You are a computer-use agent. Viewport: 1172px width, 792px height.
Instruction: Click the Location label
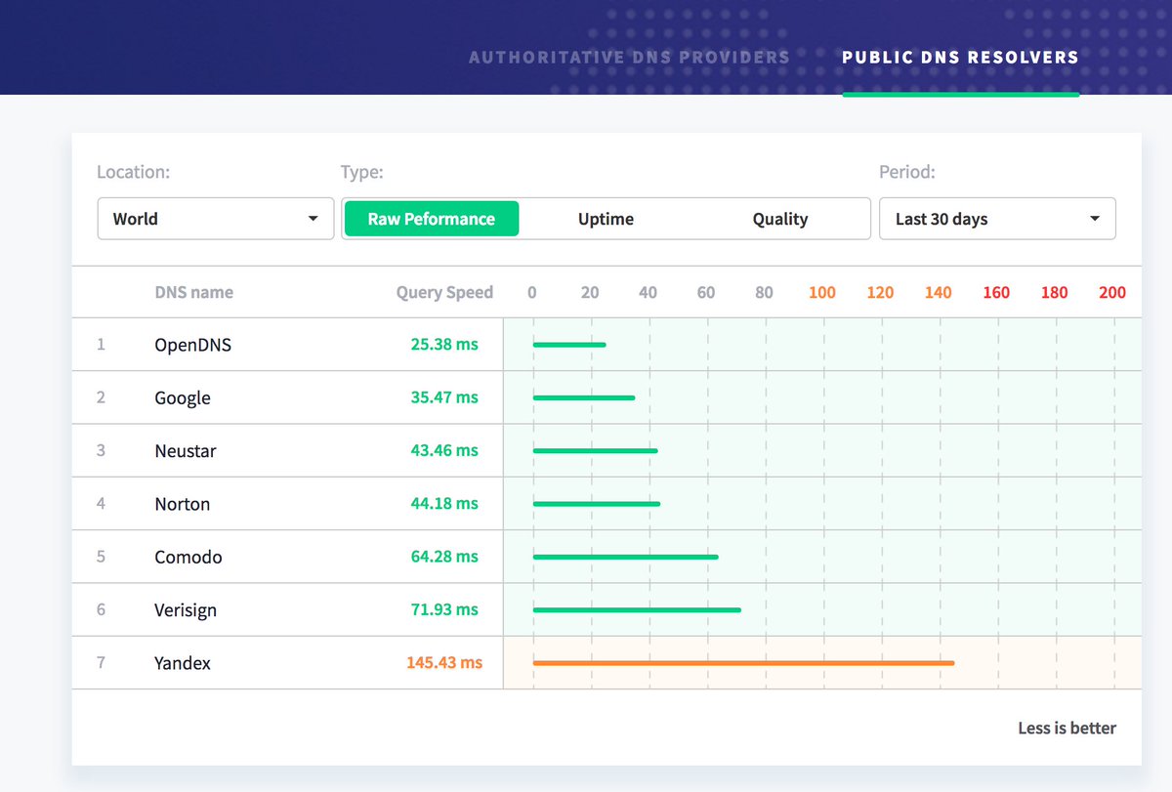pyautogui.click(x=134, y=172)
